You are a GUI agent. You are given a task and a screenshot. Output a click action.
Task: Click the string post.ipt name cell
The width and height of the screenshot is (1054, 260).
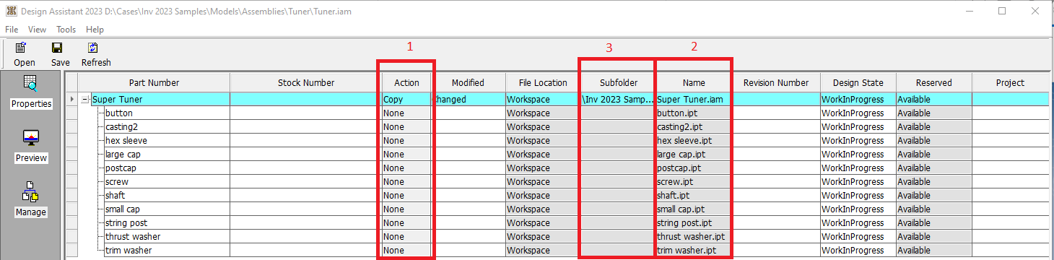[x=694, y=223]
